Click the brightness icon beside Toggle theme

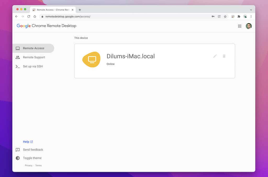pyautogui.click(x=18, y=158)
